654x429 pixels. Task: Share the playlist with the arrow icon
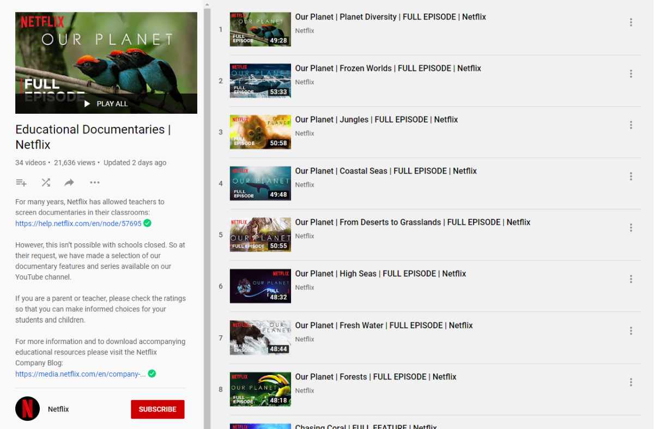click(69, 182)
